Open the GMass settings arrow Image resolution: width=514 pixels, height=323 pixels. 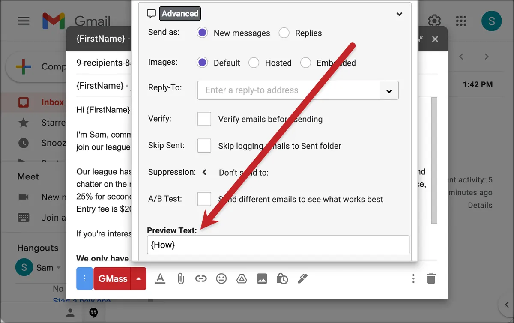pyautogui.click(x=138, y=278)
